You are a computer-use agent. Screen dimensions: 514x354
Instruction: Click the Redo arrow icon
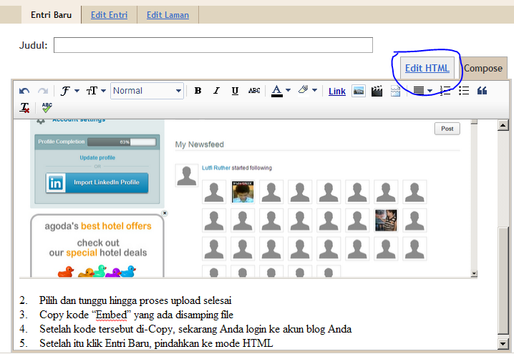point(43,91)
